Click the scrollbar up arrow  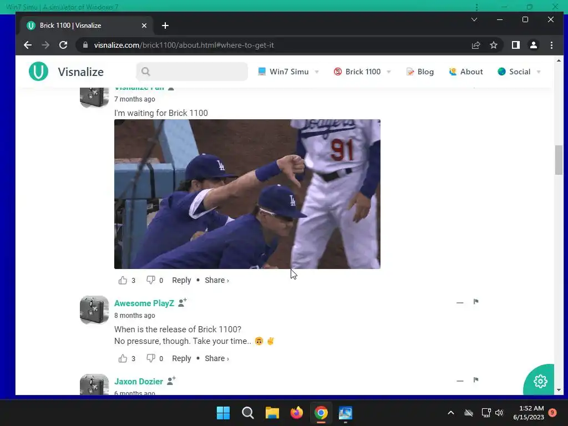click(x=559, y=60)
